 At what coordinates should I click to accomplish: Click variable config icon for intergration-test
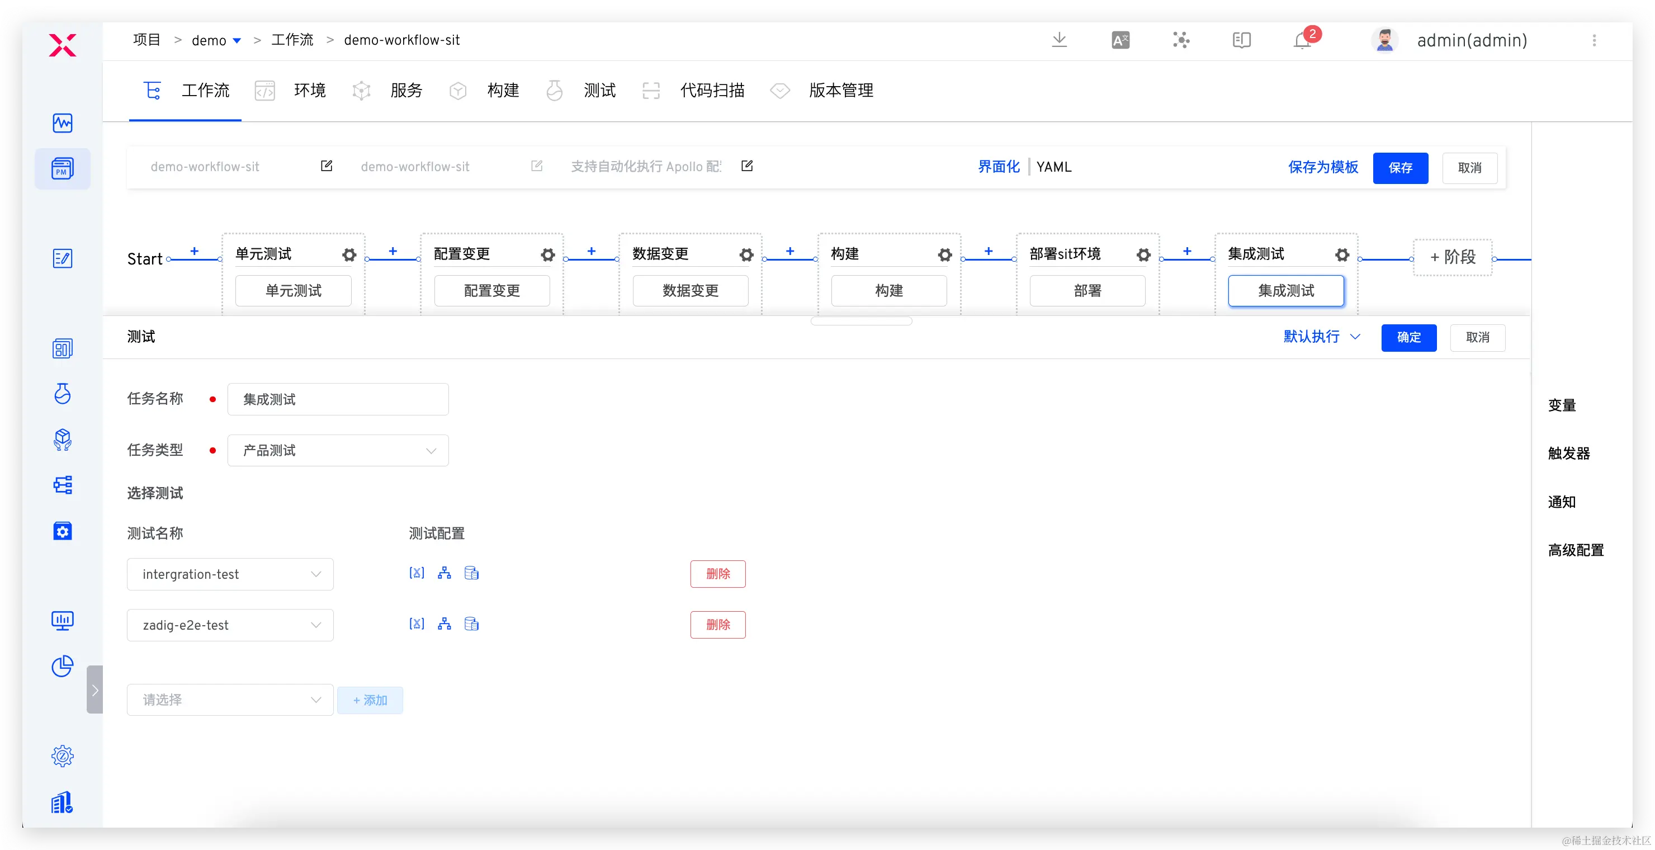pyautogui.click(x=417, y=573)
